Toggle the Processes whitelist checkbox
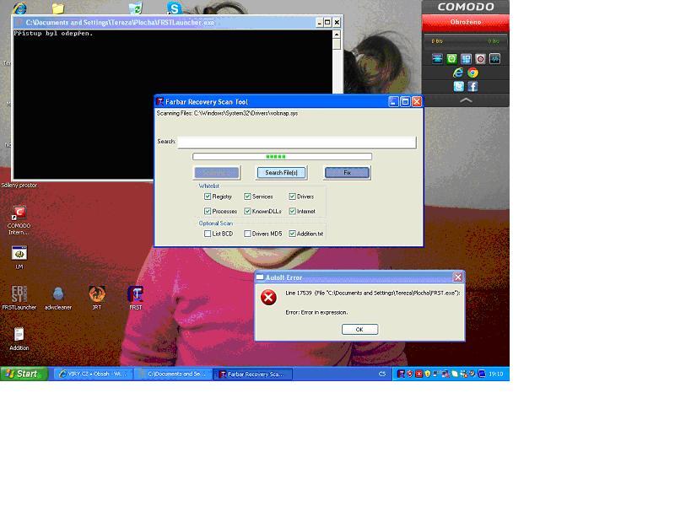This screenshot has height=506, width=675. point(208,211)
